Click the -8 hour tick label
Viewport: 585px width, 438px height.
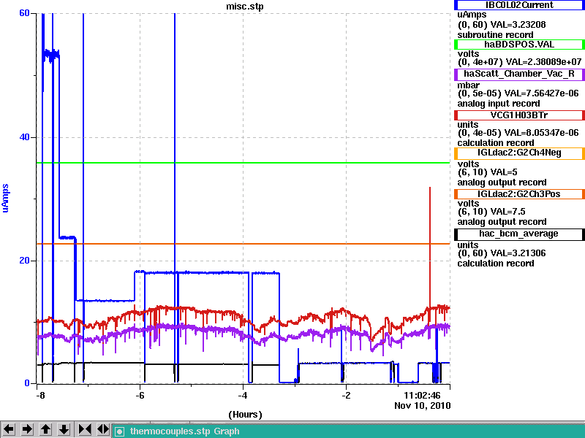[39, 395]
